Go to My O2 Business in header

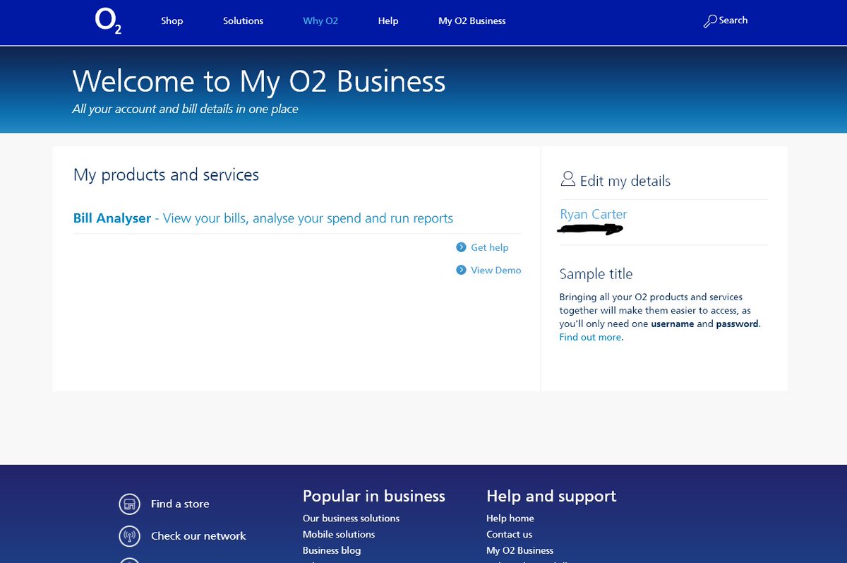(472, 21)
